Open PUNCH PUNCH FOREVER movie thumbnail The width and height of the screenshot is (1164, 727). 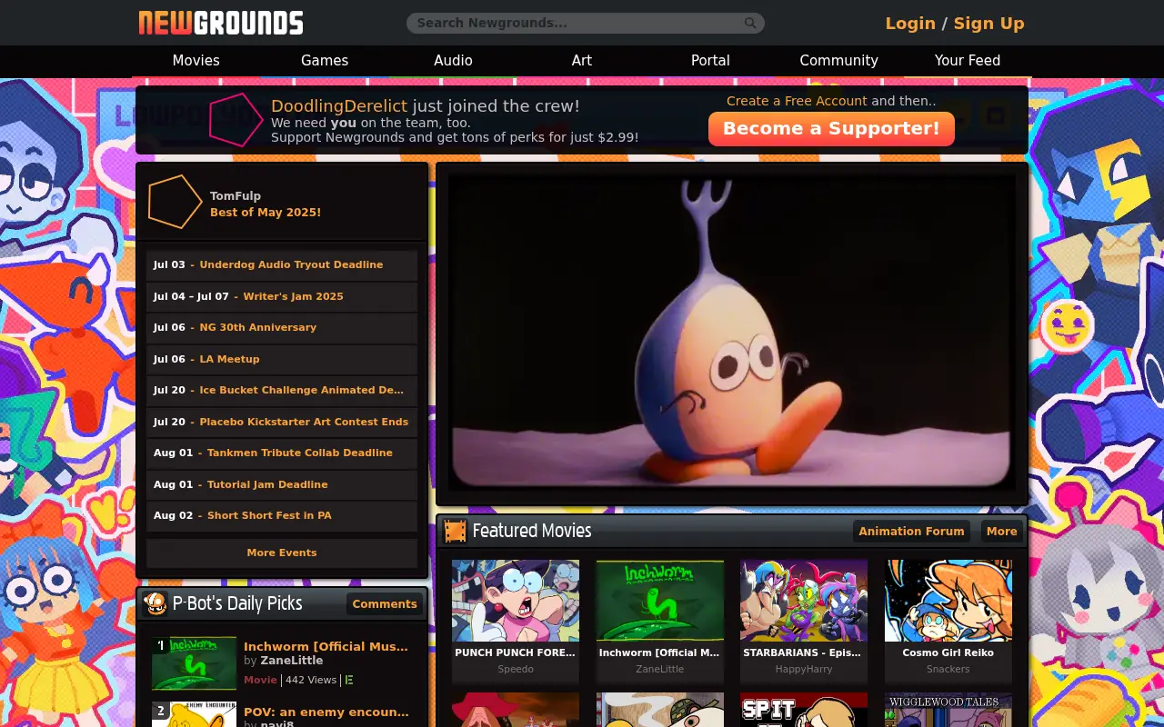[x=516, y=601]
